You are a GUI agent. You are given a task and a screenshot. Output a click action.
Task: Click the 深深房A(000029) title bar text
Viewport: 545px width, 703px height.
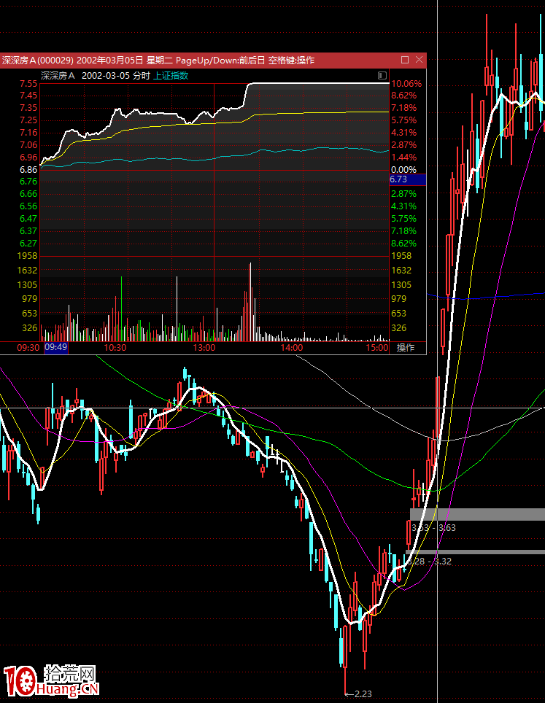(36, 60)
